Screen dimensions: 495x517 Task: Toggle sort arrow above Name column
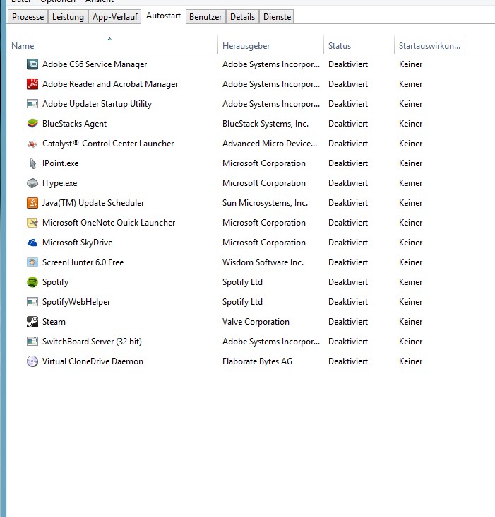[109, 39]
